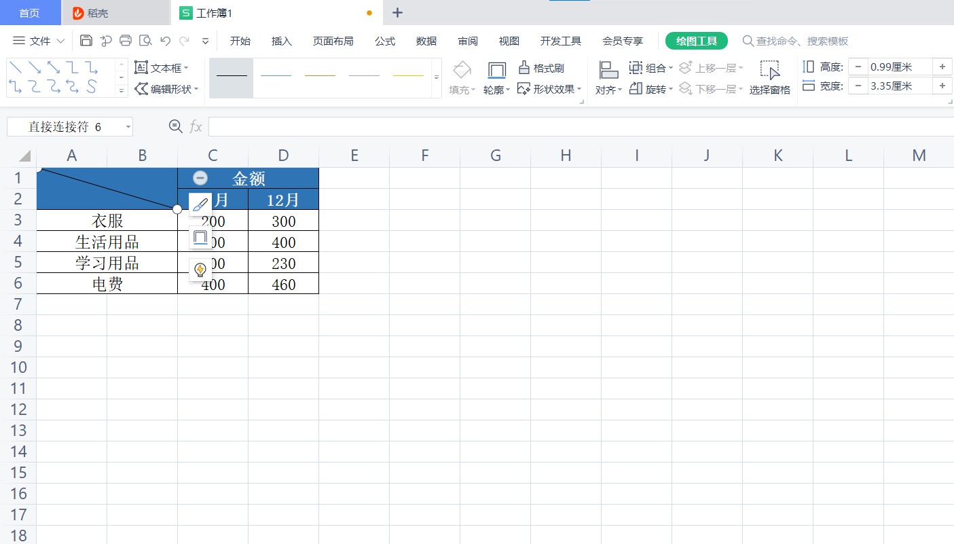Open the 形状效果 shape effects icon
954x544 pixels.
click(x=549, y=88)
